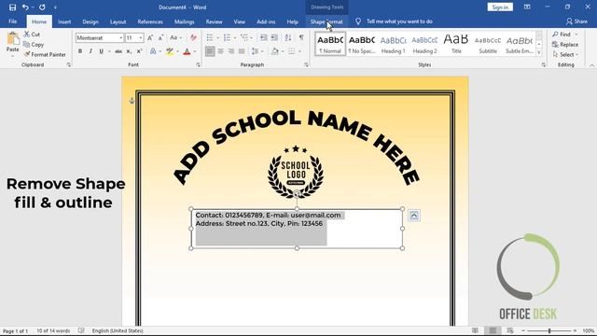Open the font name dropdown showing Montserrat
This screenshot has width=597, height=336.
coord(120,37)
